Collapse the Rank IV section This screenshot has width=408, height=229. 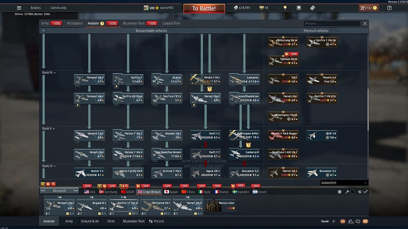[x=49, y=73]
